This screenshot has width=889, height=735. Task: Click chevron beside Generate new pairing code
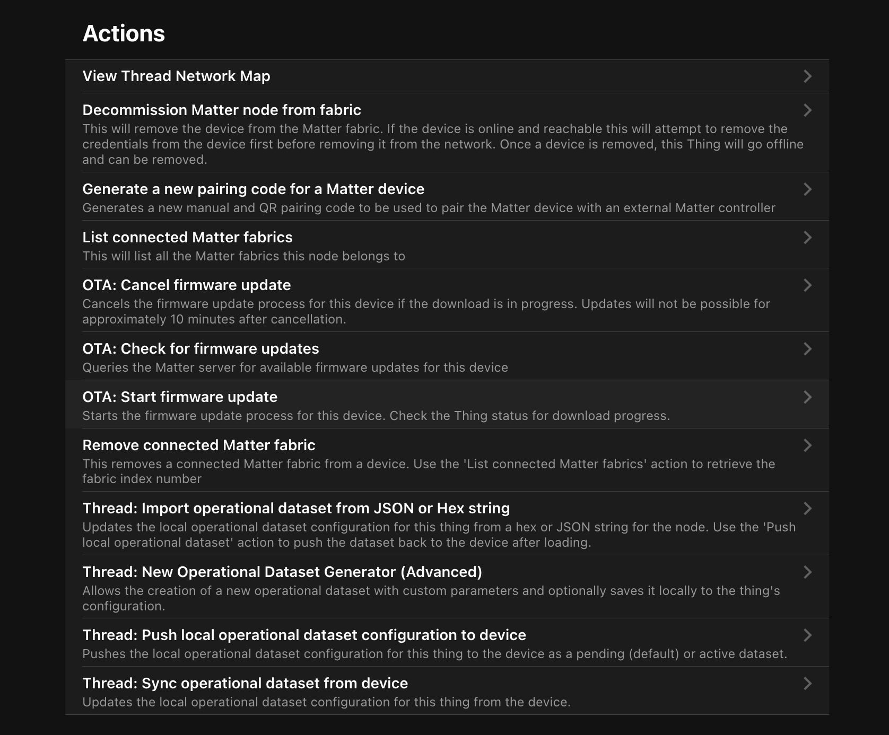[x=807, y=189]
